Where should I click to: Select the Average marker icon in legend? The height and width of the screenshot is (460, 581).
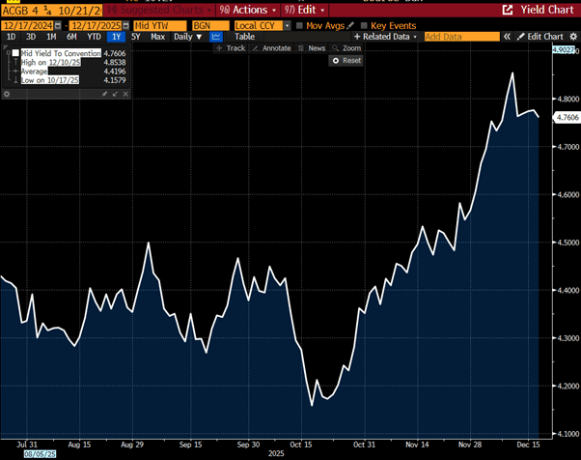pyautogui.click(x=15, y=72)
